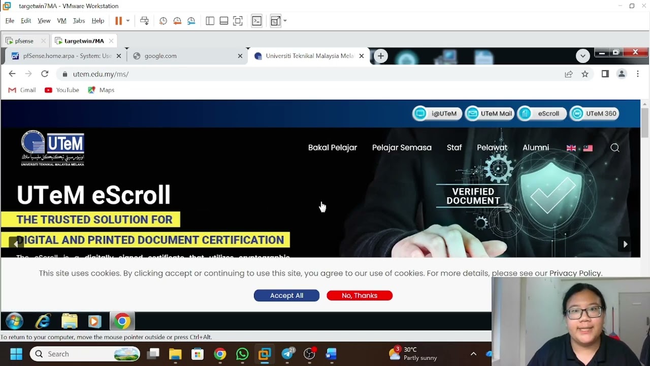Open Alumni menu item
This screenshot has height=366, width=650.
point(536,147)
